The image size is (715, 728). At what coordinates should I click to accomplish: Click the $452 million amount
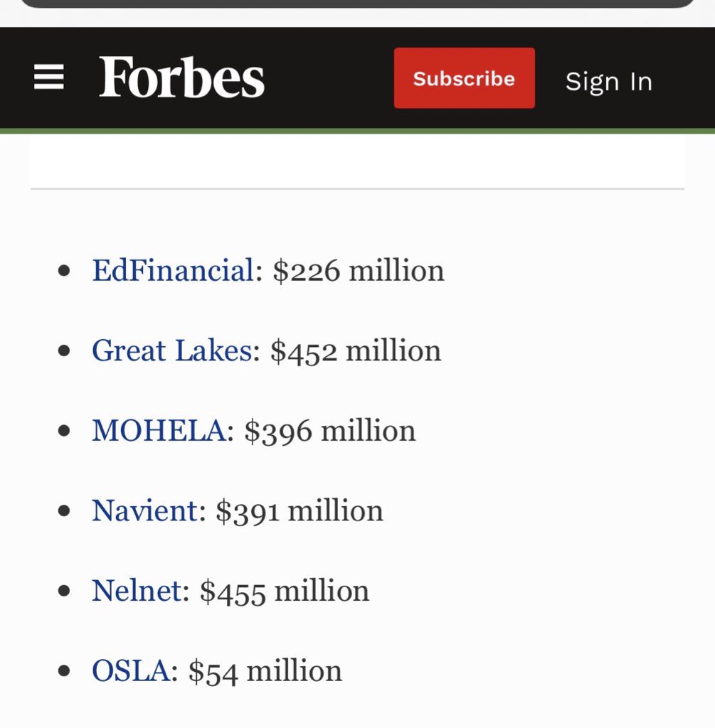pos(356,351)
